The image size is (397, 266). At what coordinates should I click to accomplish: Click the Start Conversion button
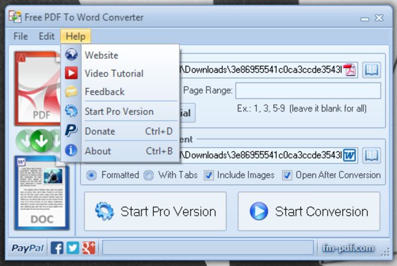click(x=309, y=212)
